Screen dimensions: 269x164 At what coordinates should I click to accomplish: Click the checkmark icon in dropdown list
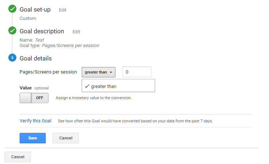87,86
